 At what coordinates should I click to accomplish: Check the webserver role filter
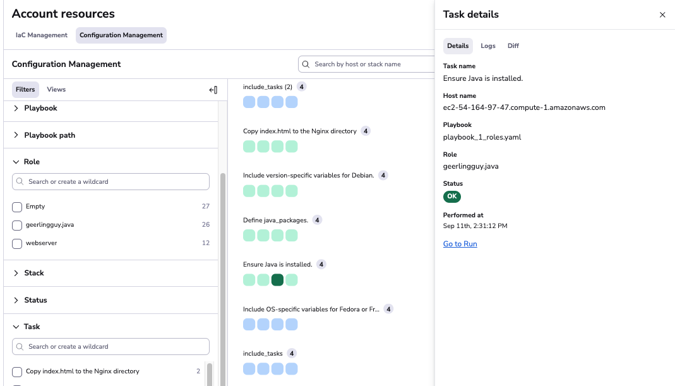16,243
